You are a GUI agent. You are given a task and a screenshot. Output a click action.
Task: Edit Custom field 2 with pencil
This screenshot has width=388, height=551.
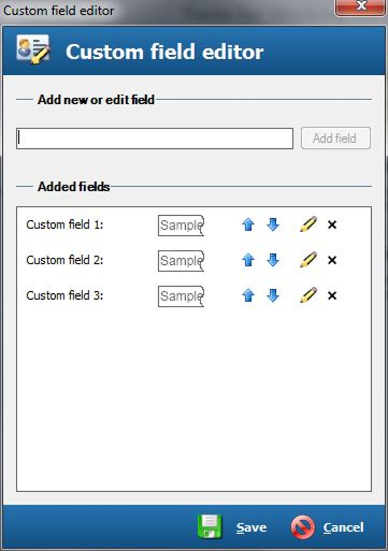tap(308, 260)
